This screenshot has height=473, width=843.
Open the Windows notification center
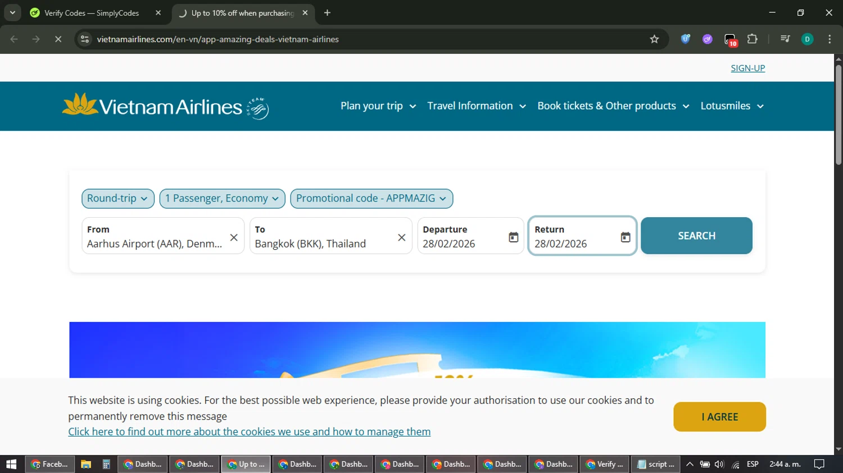[819, 464]
